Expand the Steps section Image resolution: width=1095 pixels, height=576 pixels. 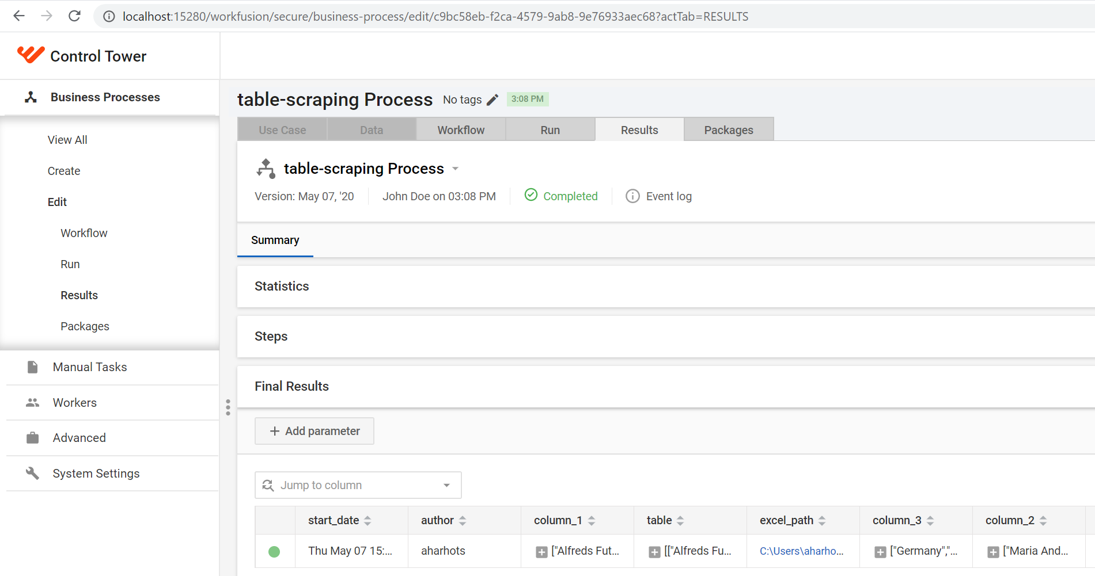coord(666,337)
